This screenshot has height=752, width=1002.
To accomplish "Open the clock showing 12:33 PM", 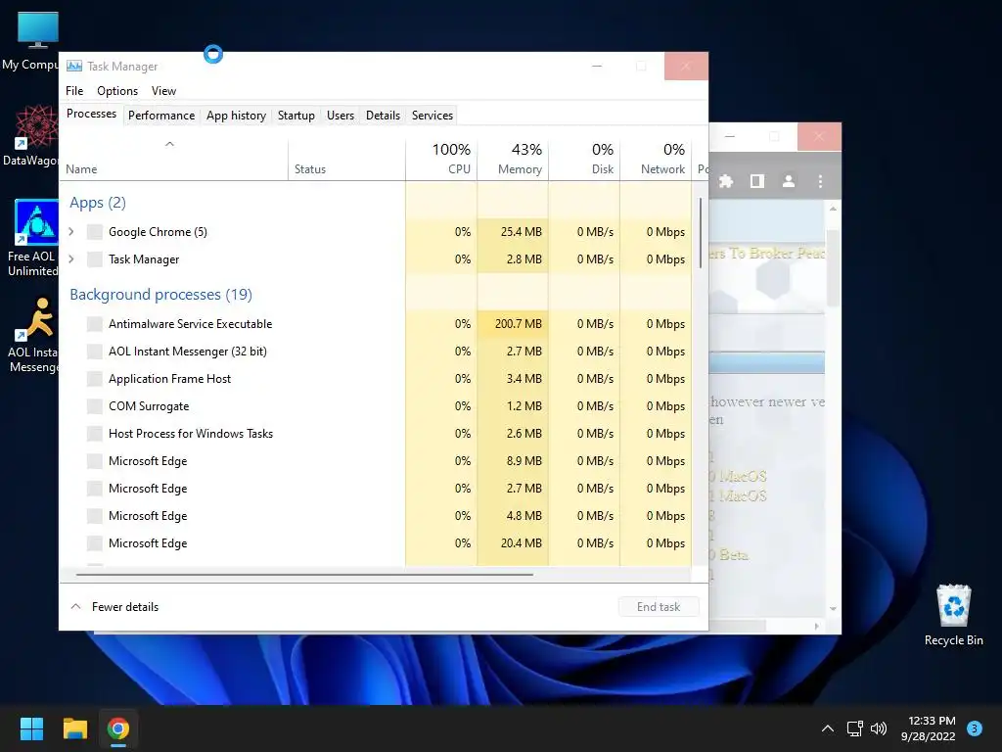I will coord(928,728).
